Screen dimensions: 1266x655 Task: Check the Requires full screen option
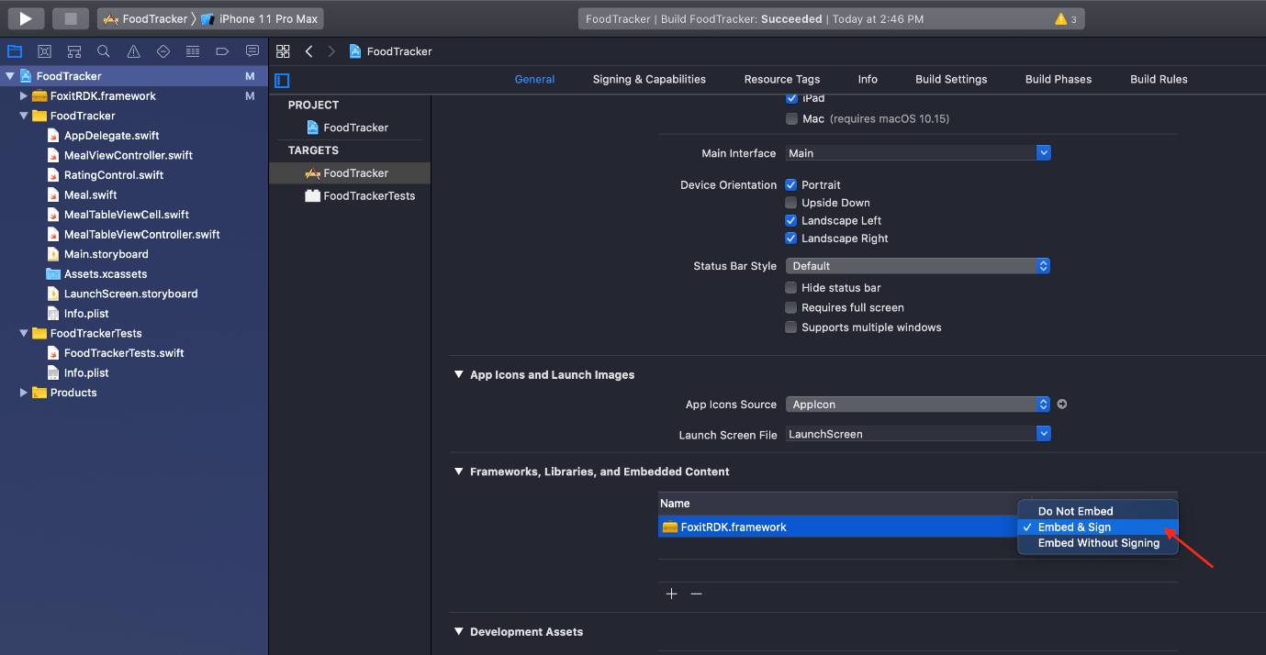pyautogui.click(x=791, y=308)
